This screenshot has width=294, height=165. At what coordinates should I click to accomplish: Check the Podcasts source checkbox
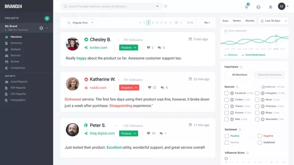coord(257,106)
